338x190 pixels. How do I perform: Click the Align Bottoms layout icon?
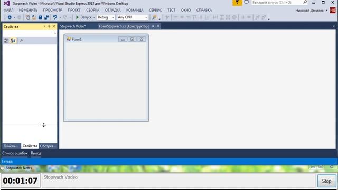click(x=207, y=17)
